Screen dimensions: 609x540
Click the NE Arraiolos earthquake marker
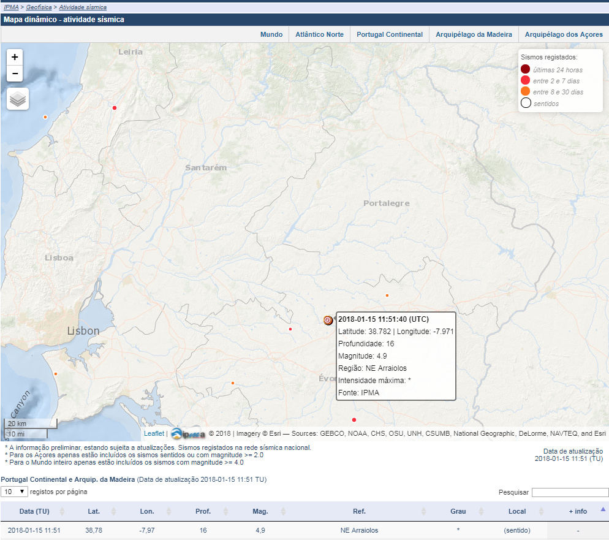coord(328,320)
